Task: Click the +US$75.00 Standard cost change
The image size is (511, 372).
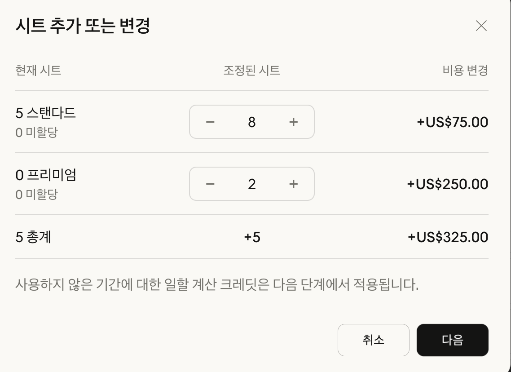Action: [x=452, y=122]
